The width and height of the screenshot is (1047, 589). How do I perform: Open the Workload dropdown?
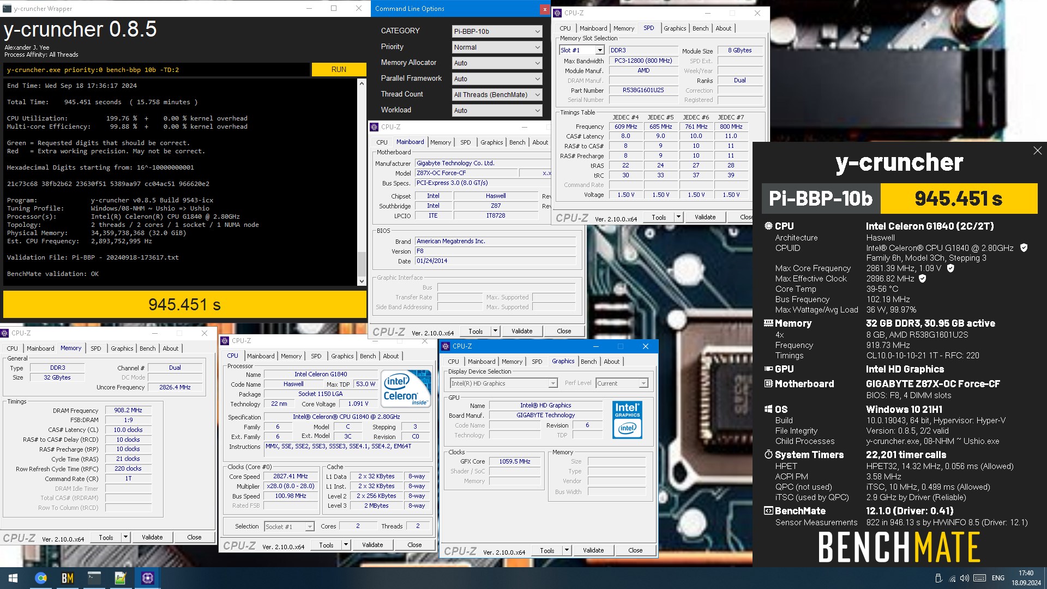[497, 111]
